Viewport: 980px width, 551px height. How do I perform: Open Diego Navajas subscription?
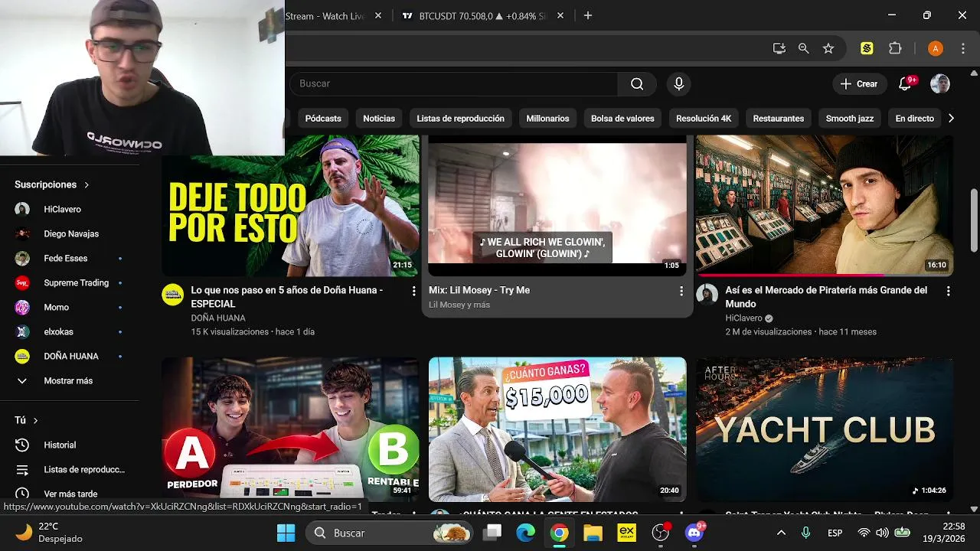point(70,233)
